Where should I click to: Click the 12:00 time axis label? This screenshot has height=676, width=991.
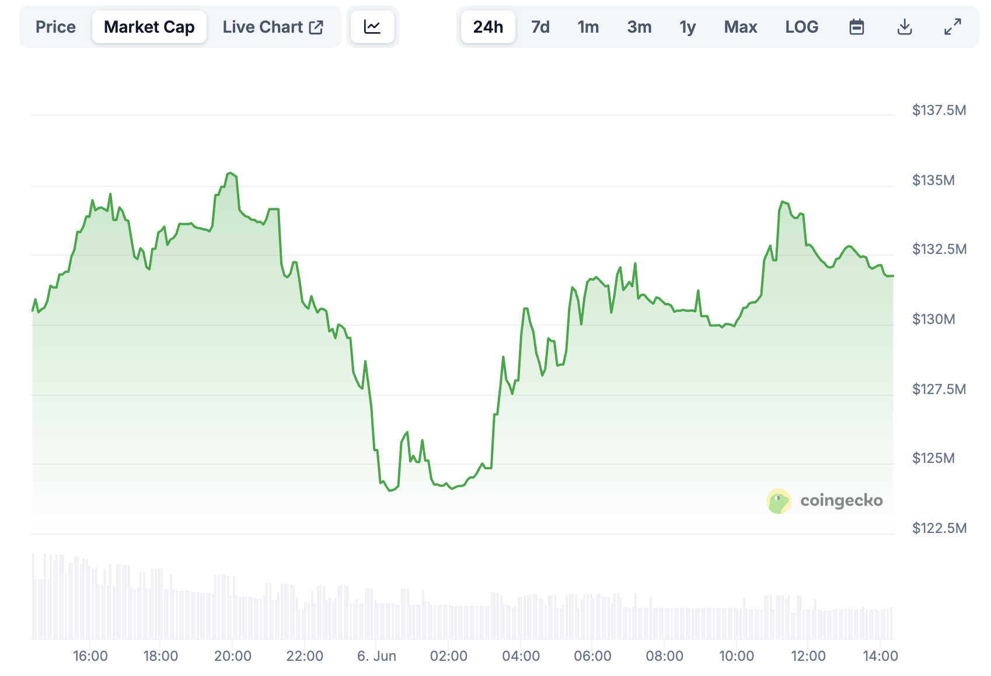(808, 656)
